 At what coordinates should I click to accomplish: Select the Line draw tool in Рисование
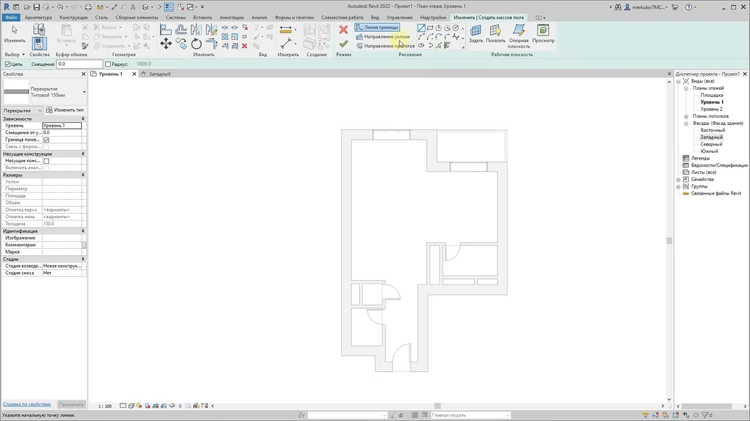coord(421,28)
